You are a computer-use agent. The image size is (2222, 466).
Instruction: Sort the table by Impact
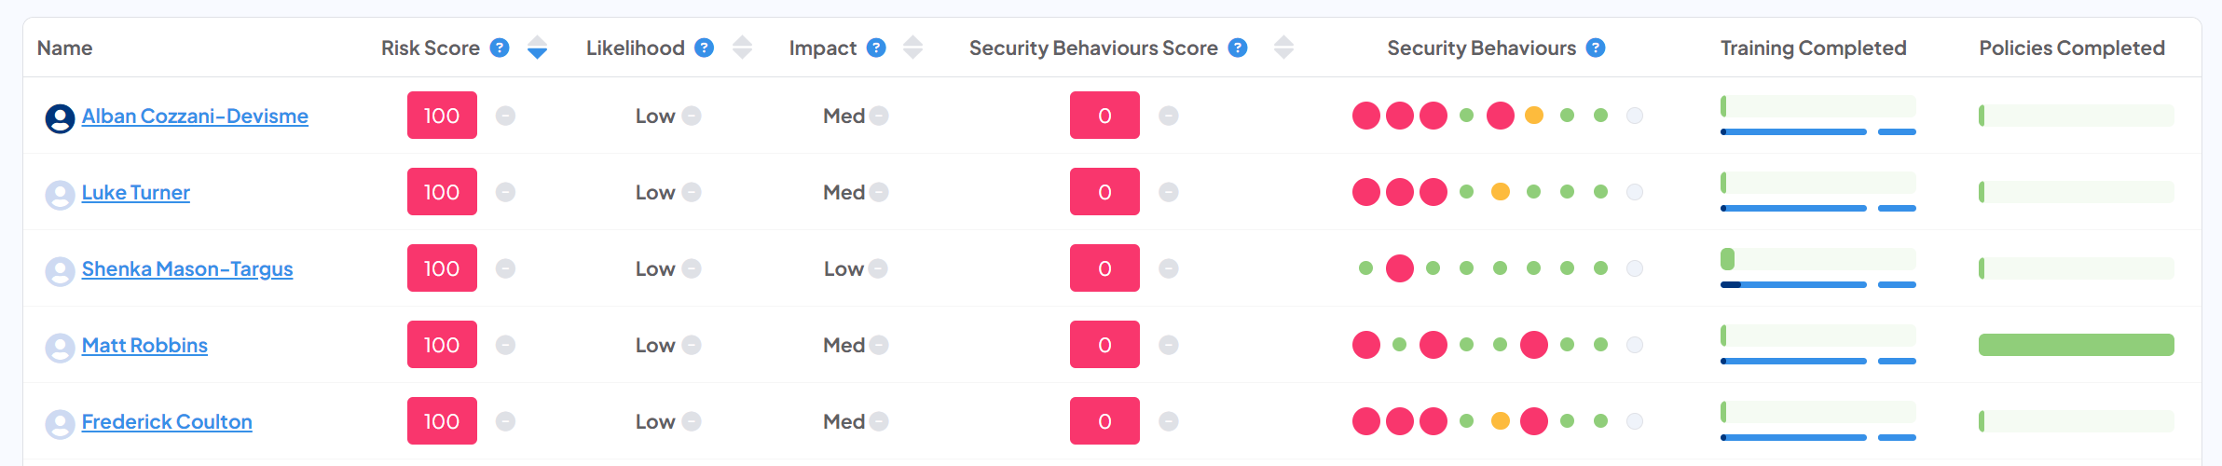(913, 48)
